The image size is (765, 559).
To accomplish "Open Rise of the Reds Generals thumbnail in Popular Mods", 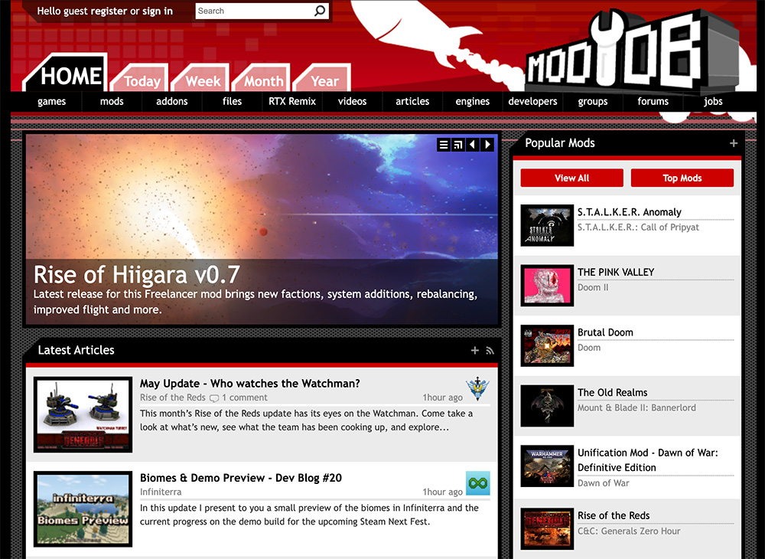I will click(x=547, y=529).
